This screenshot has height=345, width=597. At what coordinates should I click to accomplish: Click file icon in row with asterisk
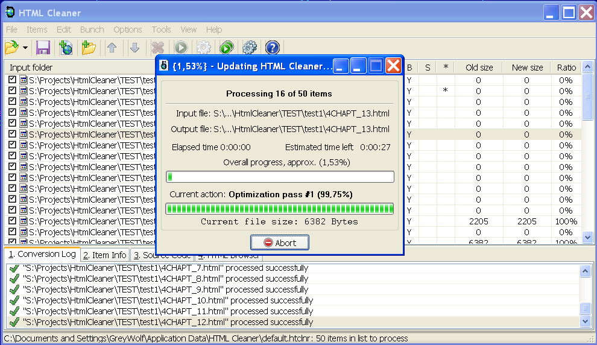click(24, 91)
